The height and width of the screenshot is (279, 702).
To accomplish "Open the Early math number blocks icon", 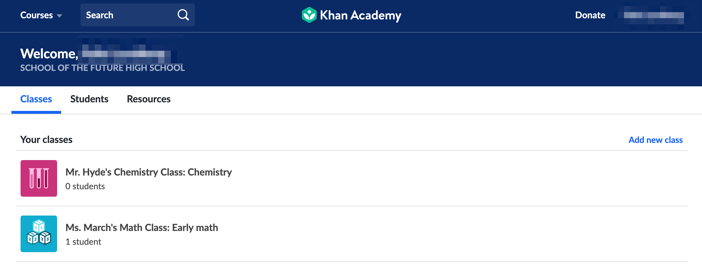I will 39,234.
